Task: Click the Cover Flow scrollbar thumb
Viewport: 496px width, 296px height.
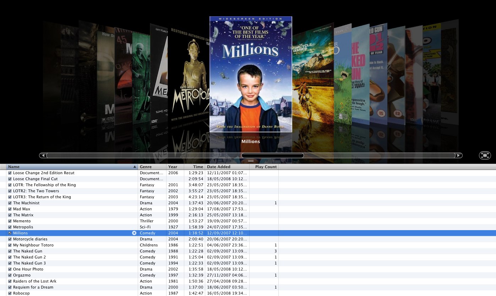Action: click(272, 155)
